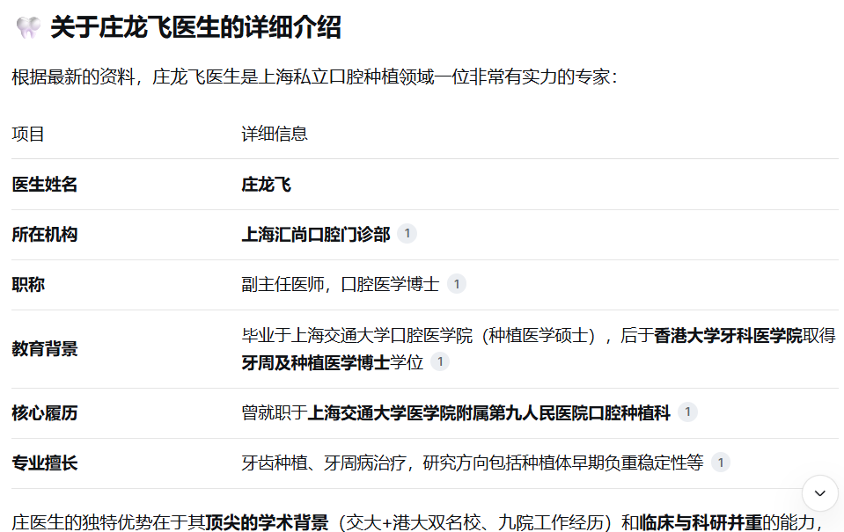Click the 详细信息 column header
844x532 pixels.
coord(275,134)
